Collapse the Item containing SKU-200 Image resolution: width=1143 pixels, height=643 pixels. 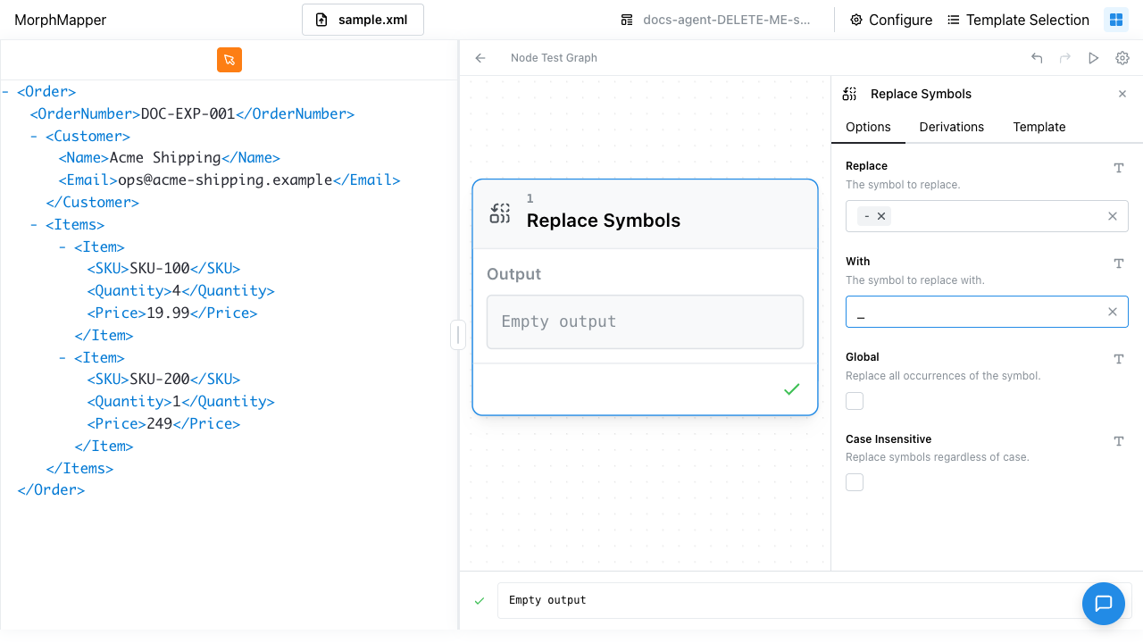pyautogui.click(x=63, y=358)
